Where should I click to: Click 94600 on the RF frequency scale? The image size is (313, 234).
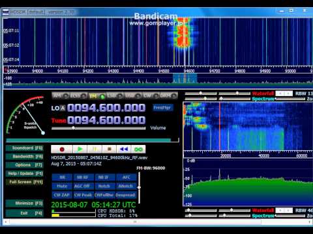189,71
